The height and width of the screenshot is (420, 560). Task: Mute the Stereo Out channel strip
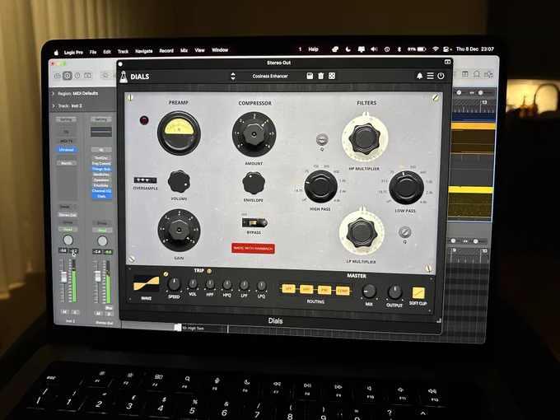click(98, 313)
